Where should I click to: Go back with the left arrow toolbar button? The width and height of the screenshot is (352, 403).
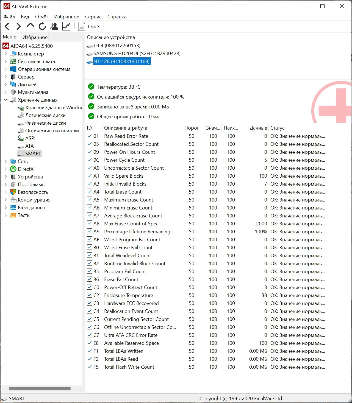[x=7, y=26]
